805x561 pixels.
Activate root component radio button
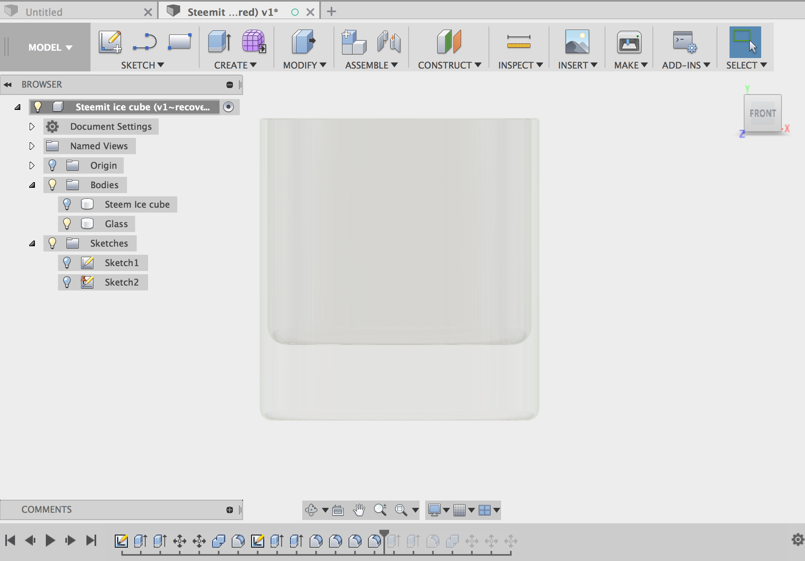(229, 107)
